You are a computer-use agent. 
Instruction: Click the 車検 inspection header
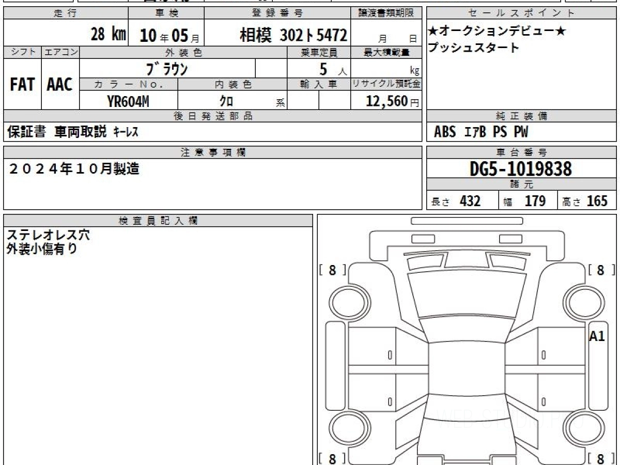(166, 13)
